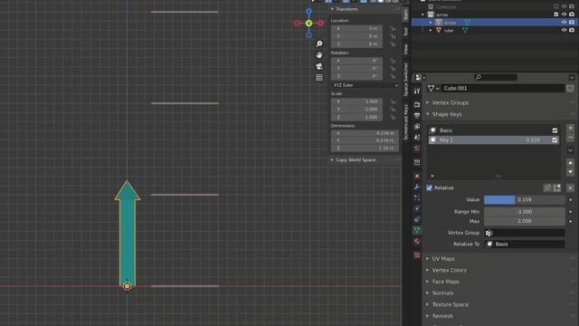Switch to the View sidebar tab
Image resolution: width=579 pixels, height=326 pixels.
pos(405,50)
